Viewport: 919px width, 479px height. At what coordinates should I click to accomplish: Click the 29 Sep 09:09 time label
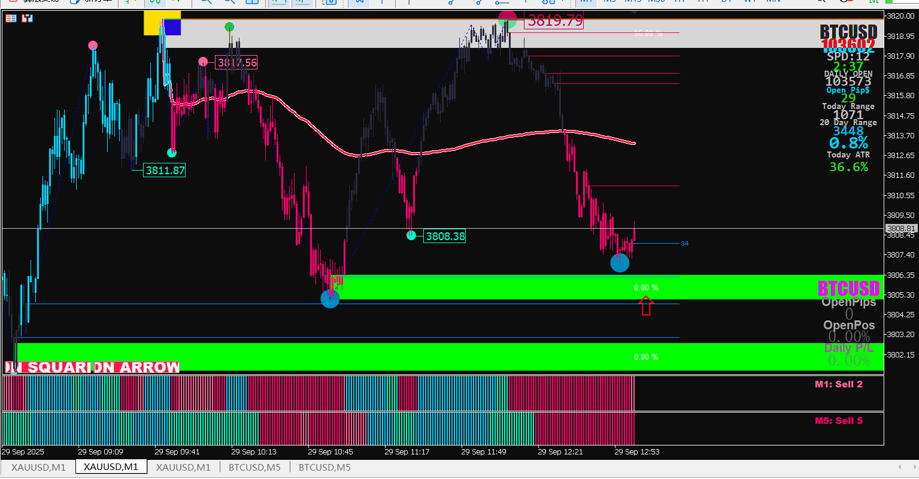click(x=101, y=451)
